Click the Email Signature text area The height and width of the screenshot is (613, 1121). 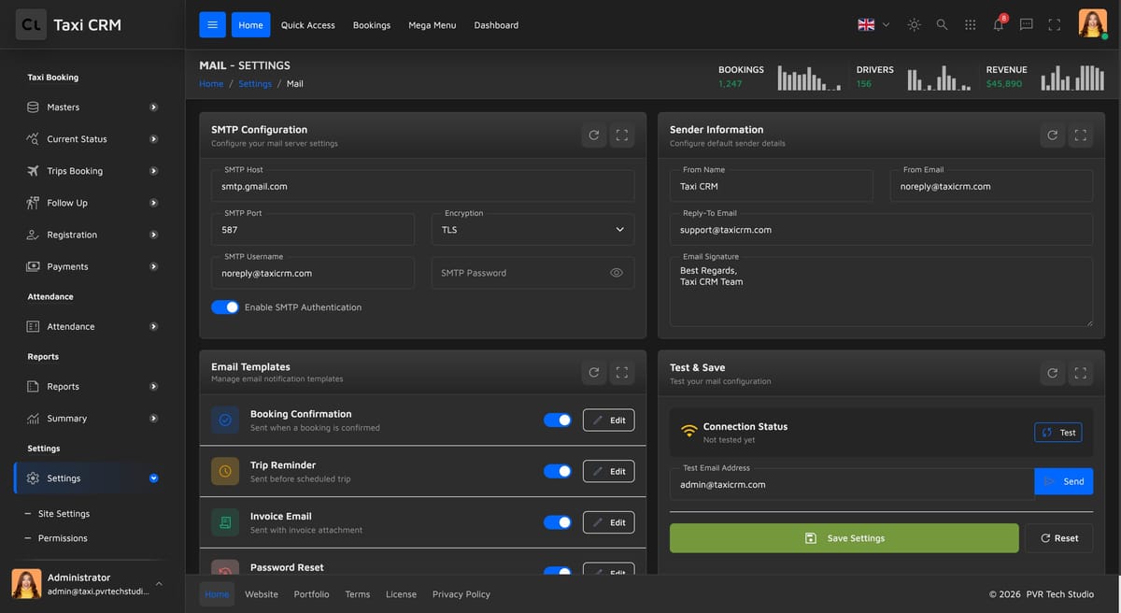[x=881, y=292]
